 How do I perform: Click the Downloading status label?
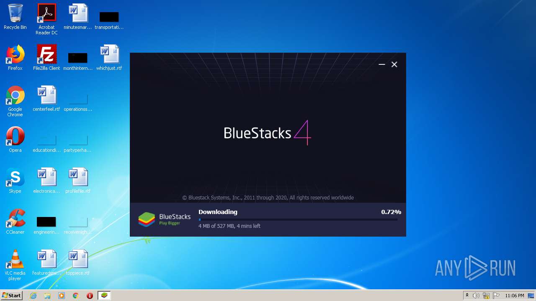point(218,212)
